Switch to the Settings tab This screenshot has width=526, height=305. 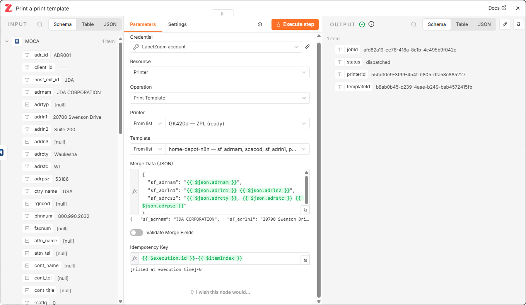point(178,24)
